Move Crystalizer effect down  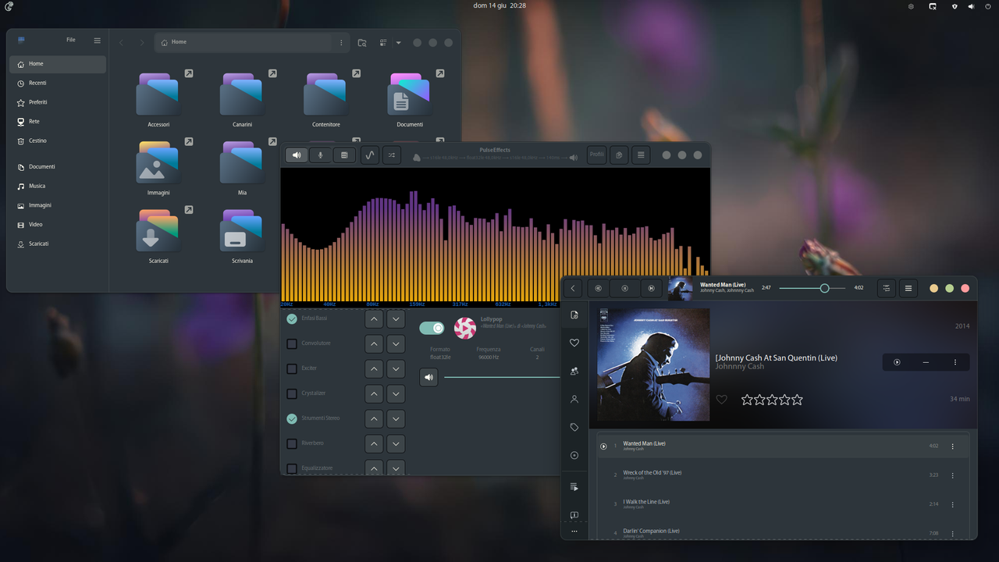[396, 393]
